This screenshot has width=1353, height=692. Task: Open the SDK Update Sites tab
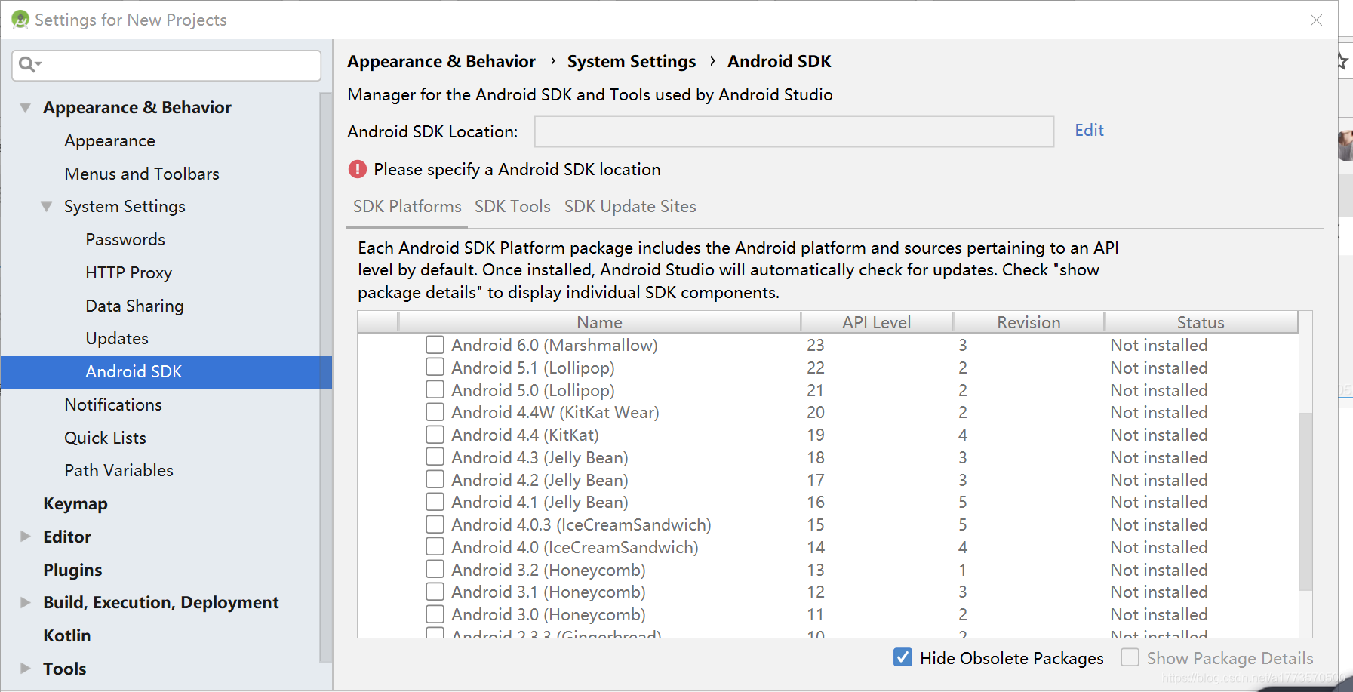pos(630,207)
